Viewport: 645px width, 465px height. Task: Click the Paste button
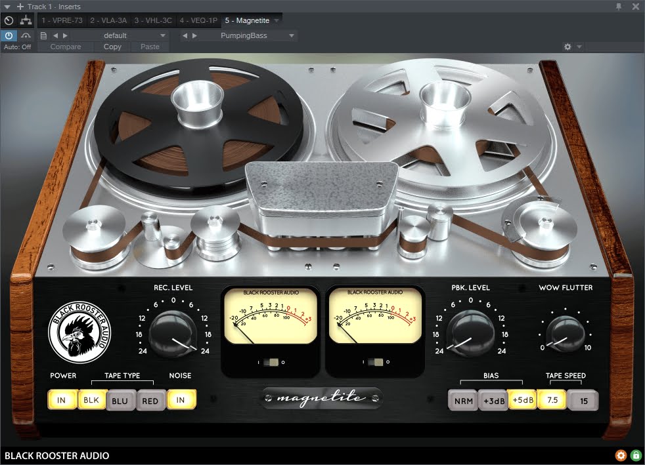(x=150, y=47)
